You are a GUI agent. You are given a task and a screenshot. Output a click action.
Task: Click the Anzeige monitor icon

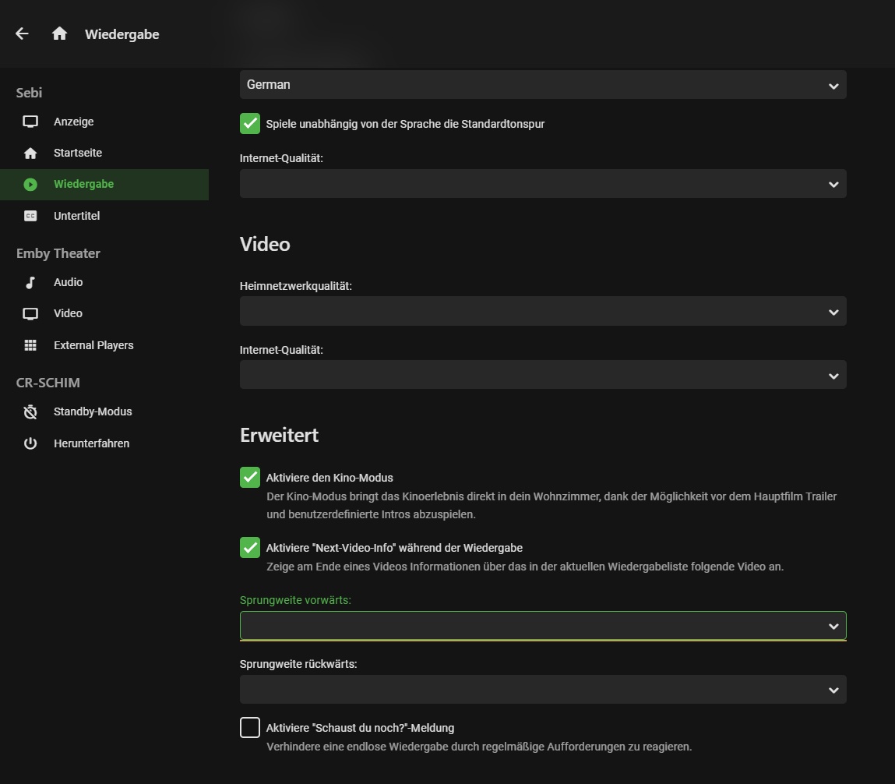pos(30,122)
